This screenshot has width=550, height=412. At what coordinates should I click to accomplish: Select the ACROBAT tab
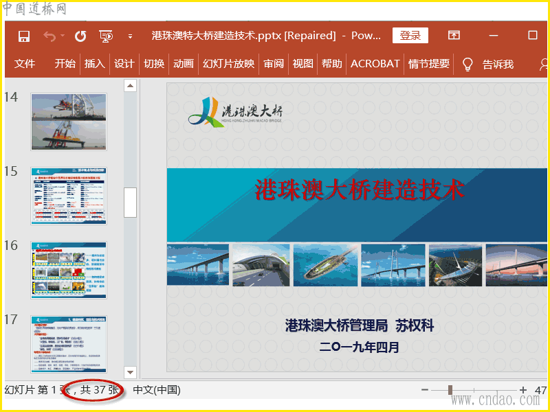point(375,64)
